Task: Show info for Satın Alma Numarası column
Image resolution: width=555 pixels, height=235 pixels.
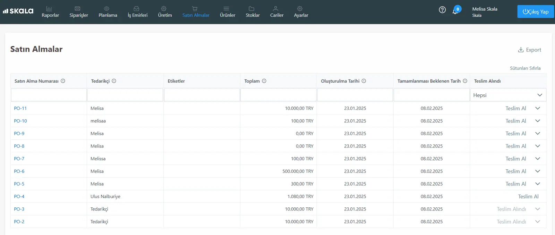Action: (x=63, y=81)
